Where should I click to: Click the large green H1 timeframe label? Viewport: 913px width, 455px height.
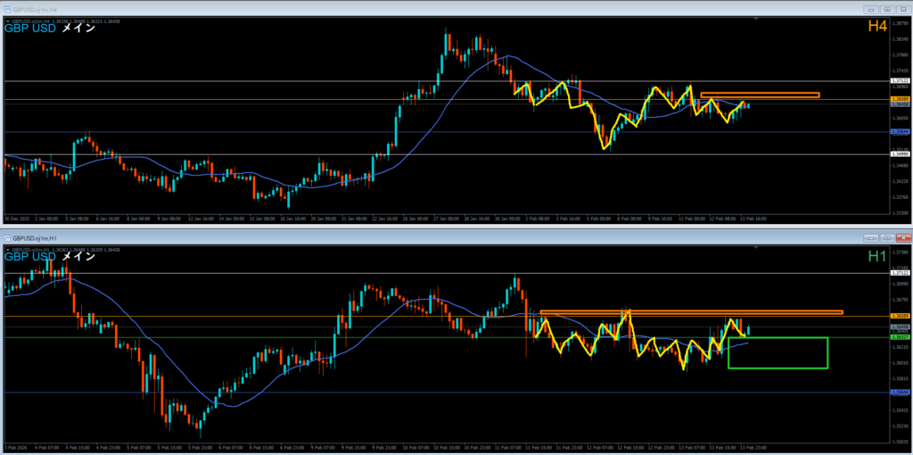pyautogui.click(x=876, y=257)
